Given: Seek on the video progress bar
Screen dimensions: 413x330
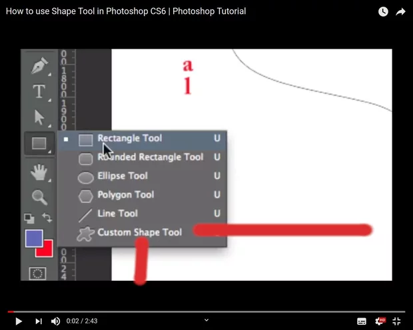Looking at the screenshot, I should click(x=206, y=312).
